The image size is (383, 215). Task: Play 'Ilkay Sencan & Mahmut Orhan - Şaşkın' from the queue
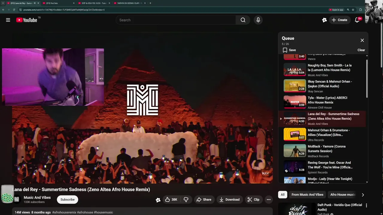(322, 86)
